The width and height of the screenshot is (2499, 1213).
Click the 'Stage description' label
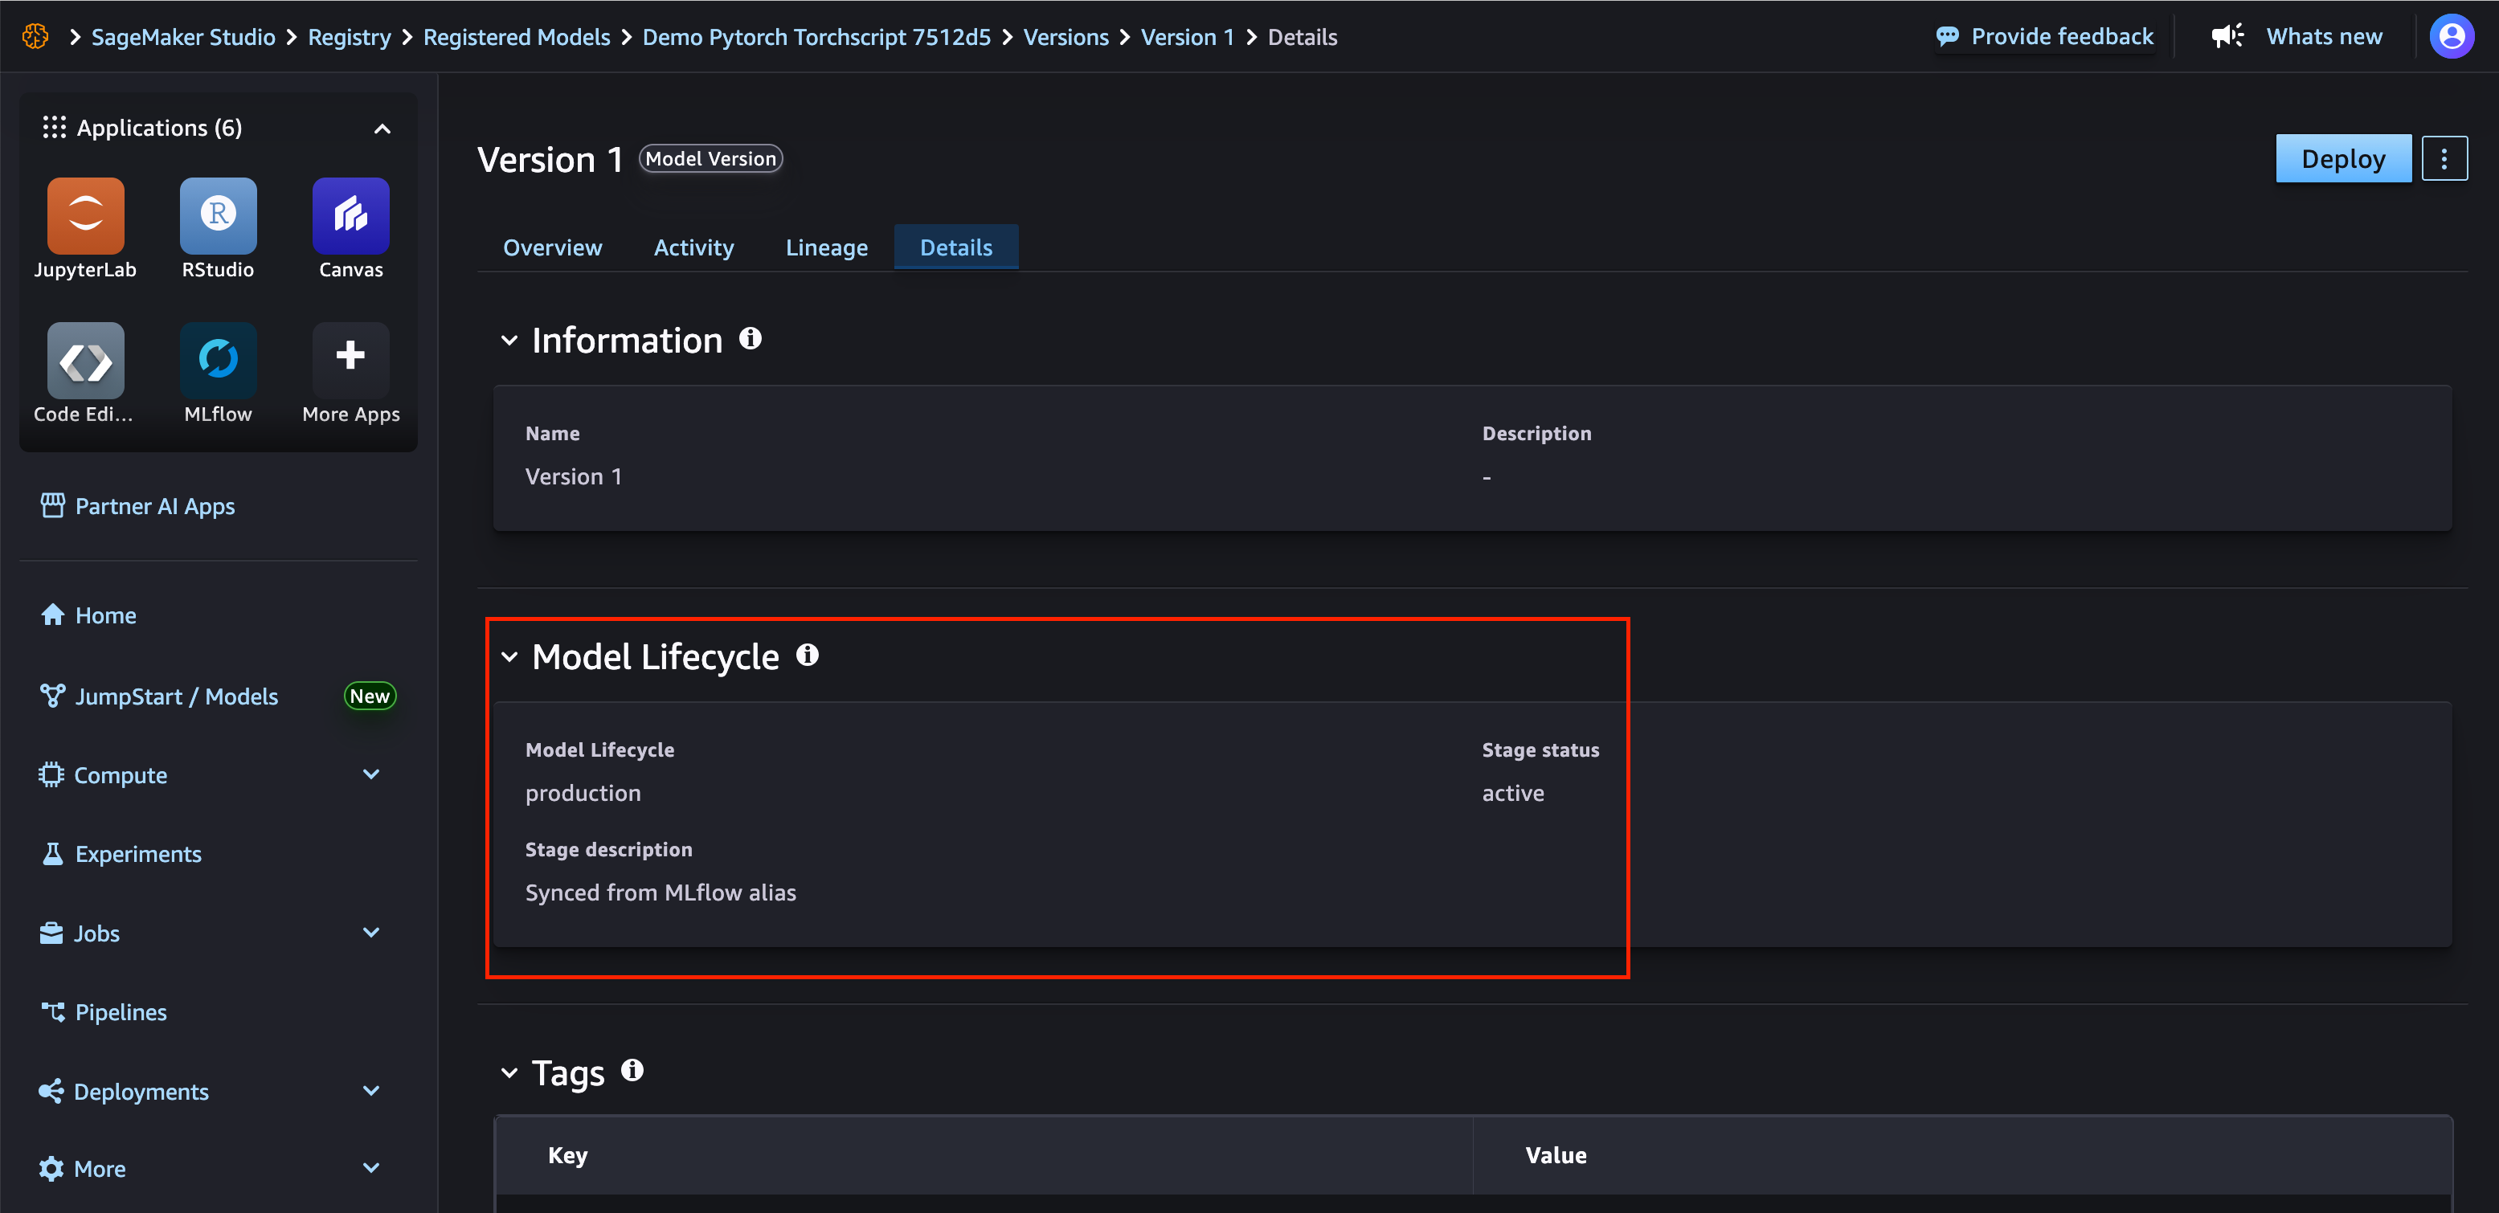[x=609, y=849]
